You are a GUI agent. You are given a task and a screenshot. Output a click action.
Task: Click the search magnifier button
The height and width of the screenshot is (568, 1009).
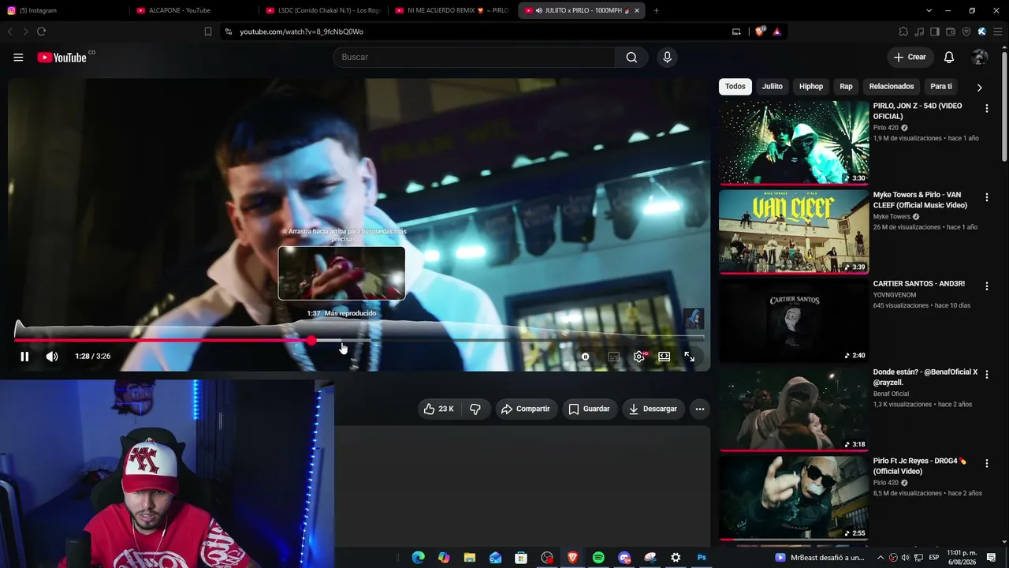pos(631,57)
